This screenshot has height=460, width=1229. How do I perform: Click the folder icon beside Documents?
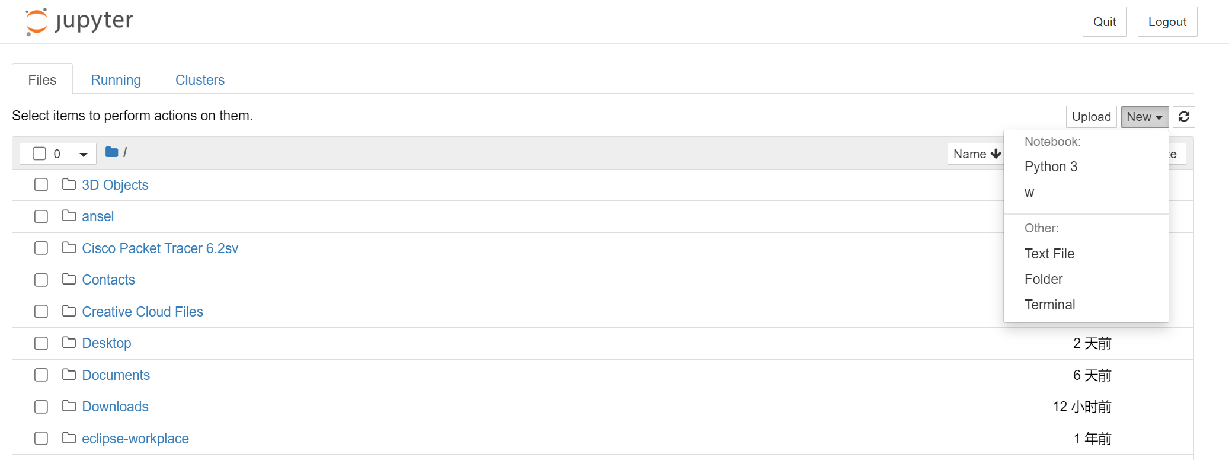[68, 375]
